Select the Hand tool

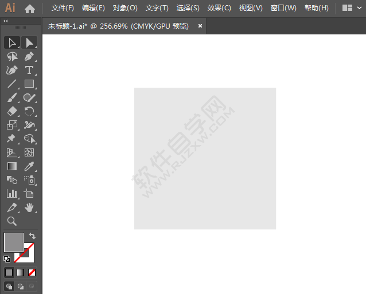[29, 207]
